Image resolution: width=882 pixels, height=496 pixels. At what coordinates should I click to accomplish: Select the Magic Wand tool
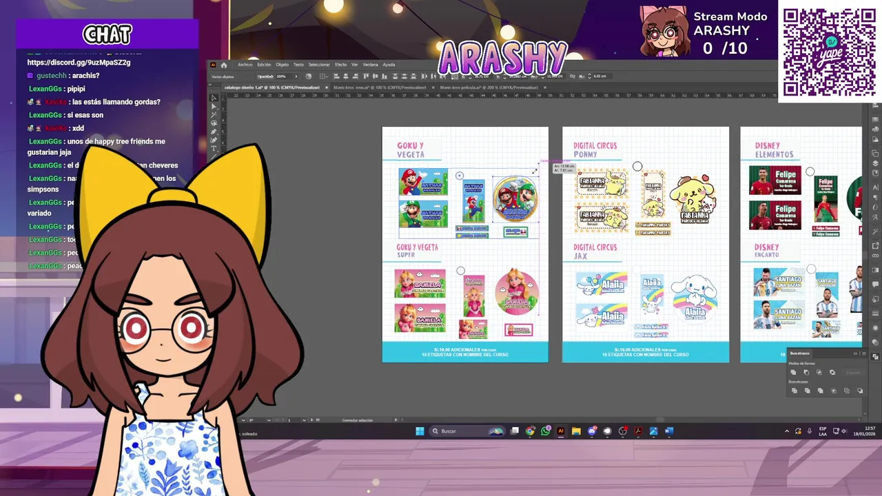214,115
